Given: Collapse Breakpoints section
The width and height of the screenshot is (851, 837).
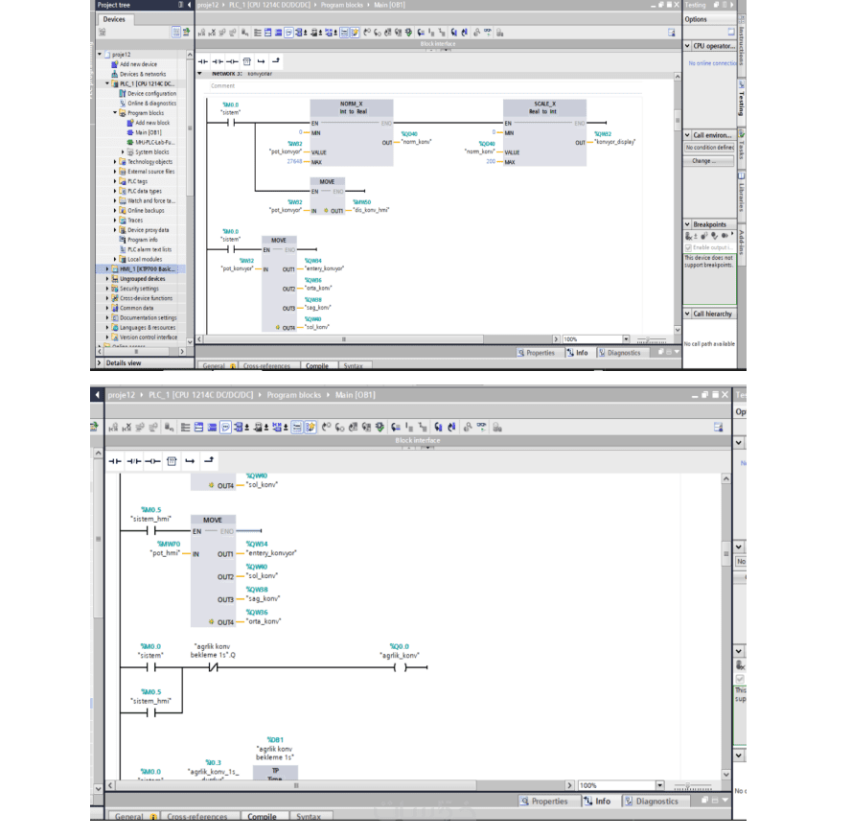Looking at the screenshot, I should (x=688, y=224).
